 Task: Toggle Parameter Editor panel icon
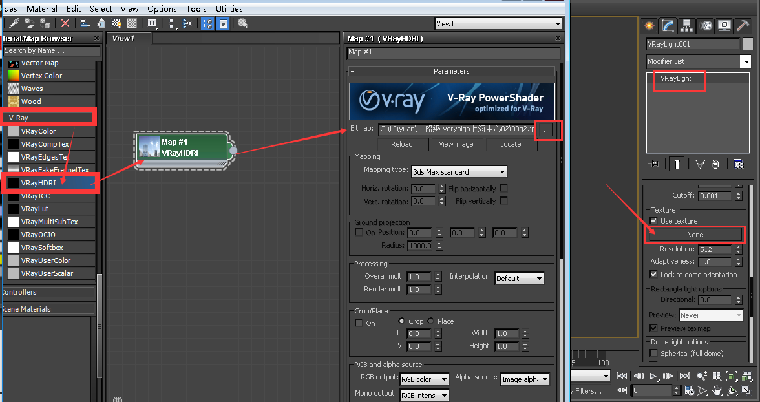223,23
